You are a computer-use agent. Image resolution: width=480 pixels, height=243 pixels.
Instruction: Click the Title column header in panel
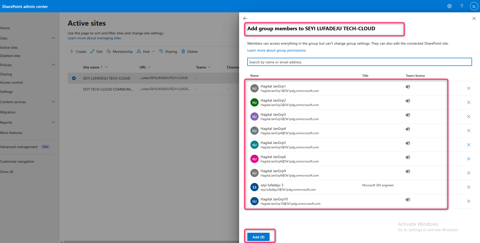(x=365, y=76)
